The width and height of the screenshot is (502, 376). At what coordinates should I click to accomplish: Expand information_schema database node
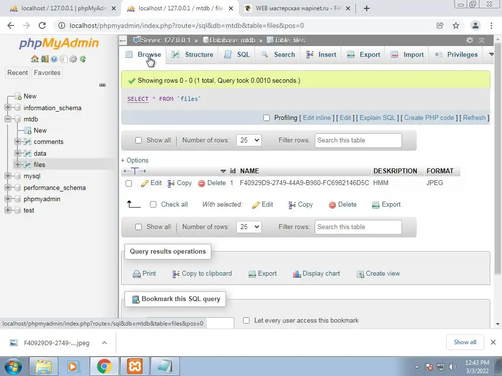[8, 107]
